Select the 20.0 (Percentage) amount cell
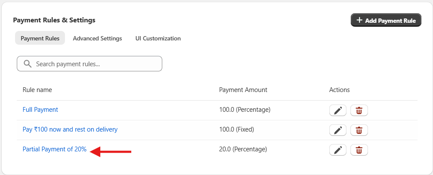The height and width of the screenshot is (175, 433). click(243, 149)
